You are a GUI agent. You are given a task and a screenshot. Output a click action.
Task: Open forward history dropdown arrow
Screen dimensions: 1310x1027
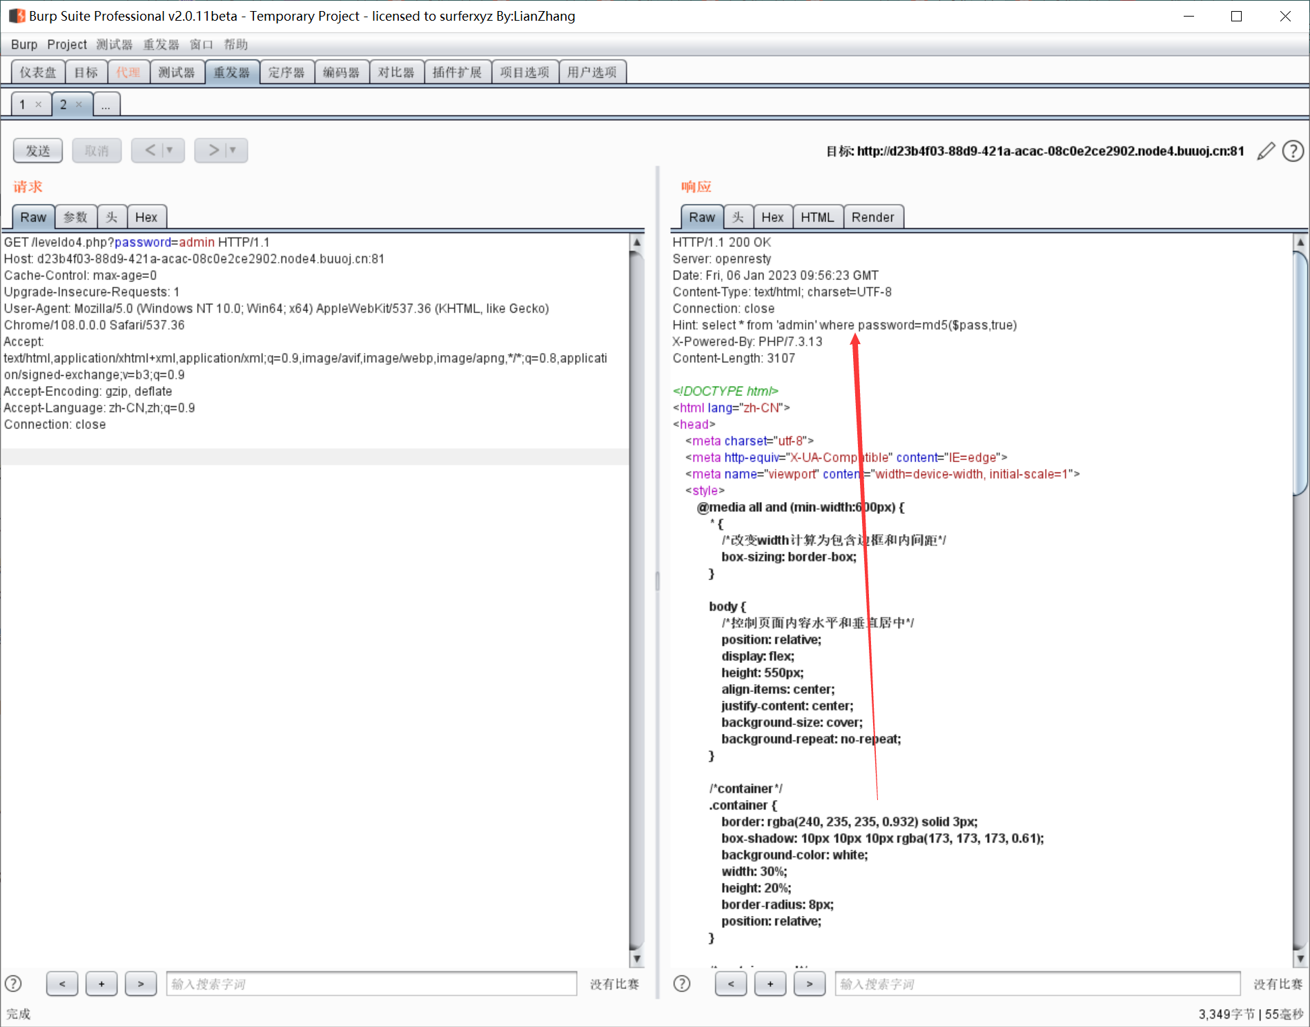233,150
